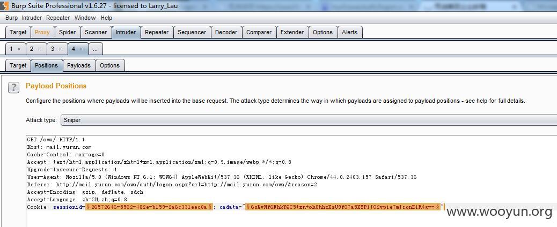Switch to the Extender tab

pos(292,32)
